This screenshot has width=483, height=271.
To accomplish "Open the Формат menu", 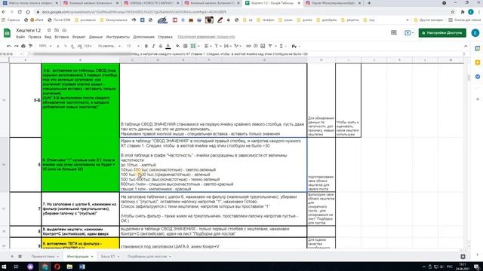I will [x=78, y=37].
